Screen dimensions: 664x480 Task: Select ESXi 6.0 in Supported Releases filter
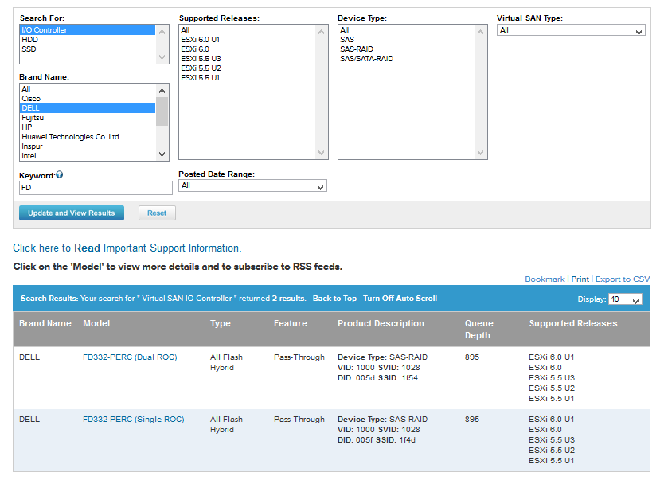pos(247,49)
